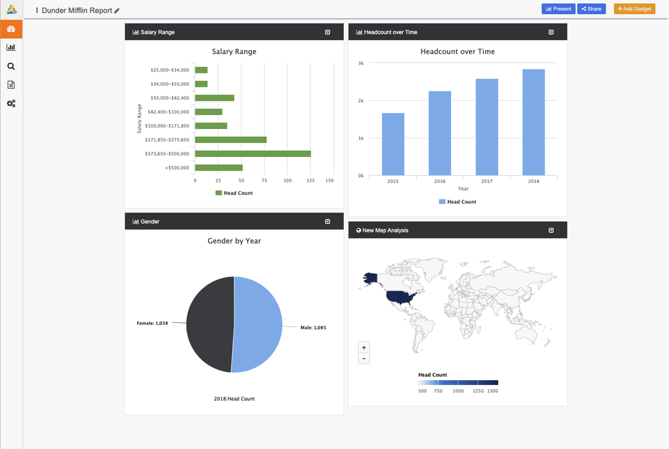The image size is (669, 449).
Task: Click the 'Gender by Year' chart title
Action: click(234, 241)
